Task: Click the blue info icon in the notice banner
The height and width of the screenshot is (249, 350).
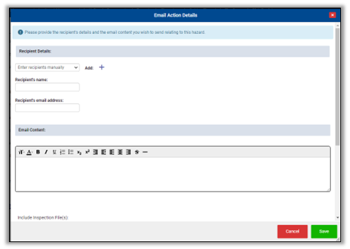Action: (x=21, y=33)
